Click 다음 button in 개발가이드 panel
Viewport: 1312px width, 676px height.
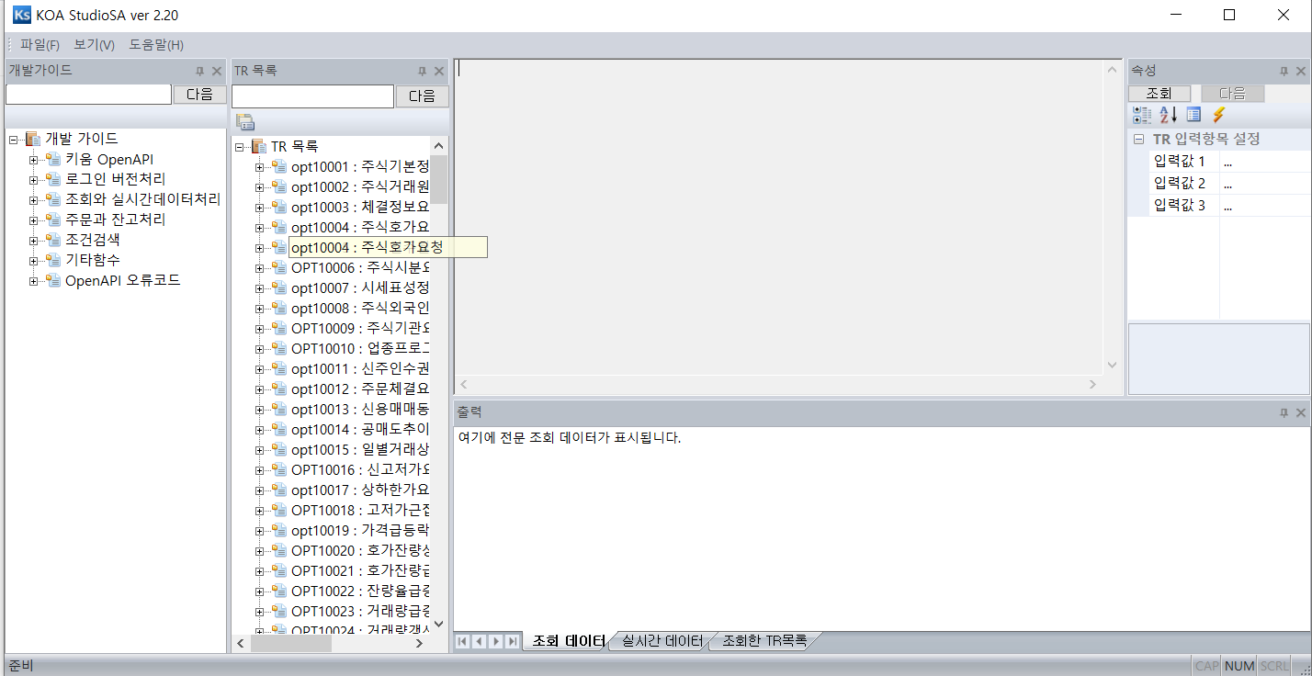[199, 94]
